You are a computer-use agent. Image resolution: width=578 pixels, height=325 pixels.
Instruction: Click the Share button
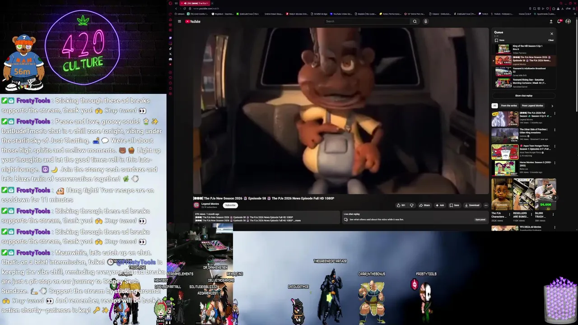pos(424,205)
